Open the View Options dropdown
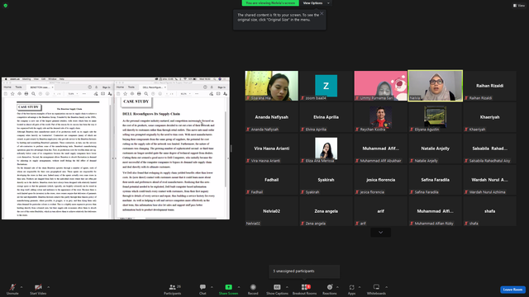Screen dimensions: 529x297 [316, 3]
